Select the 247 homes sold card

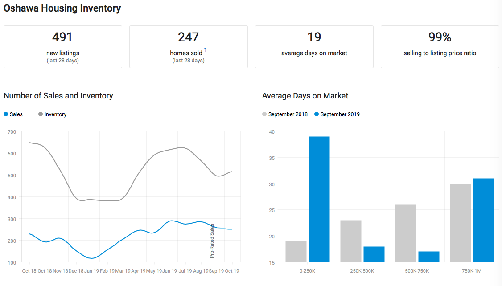pos(189,47)
